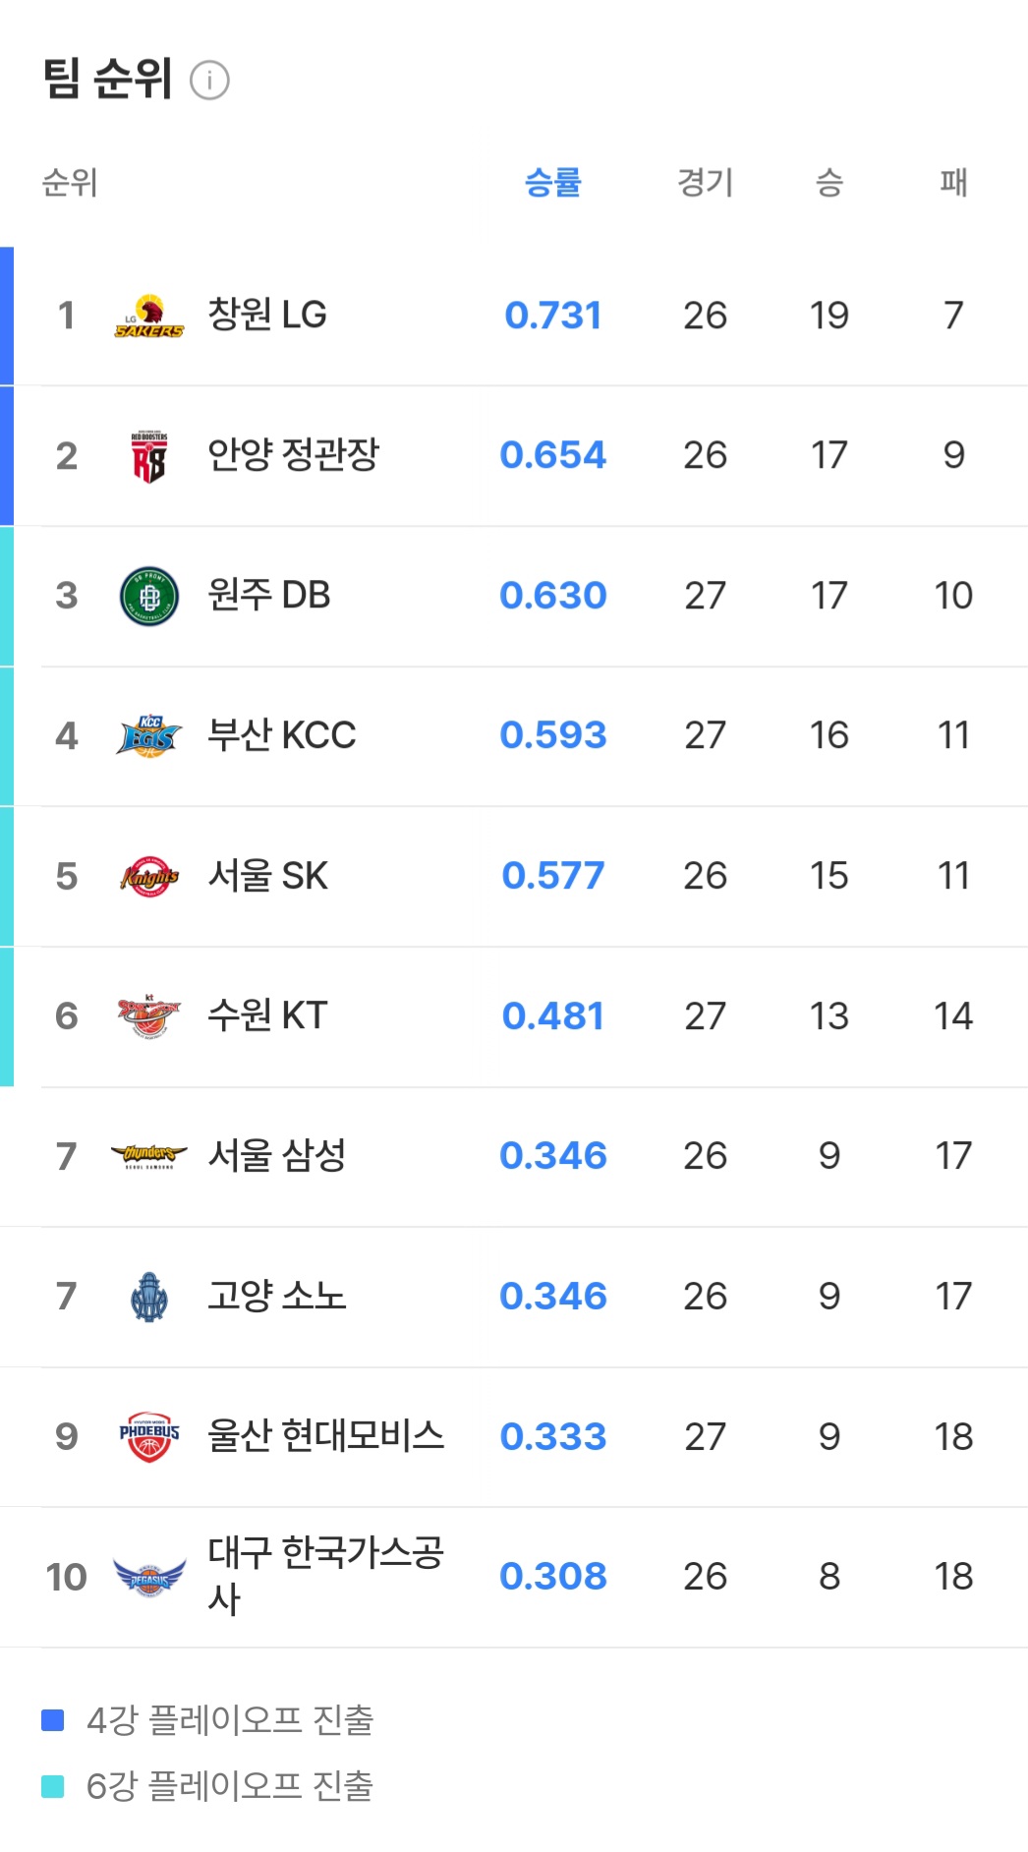The height and width of the screenshot is (1852, 1028).
Task: Click the 울산 현대모비스 Phoebus logo
Action: point(149,1436)
